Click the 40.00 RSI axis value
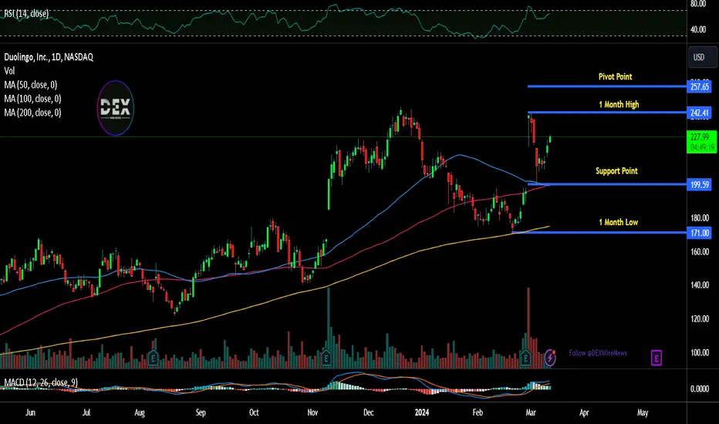 [698, 30]
